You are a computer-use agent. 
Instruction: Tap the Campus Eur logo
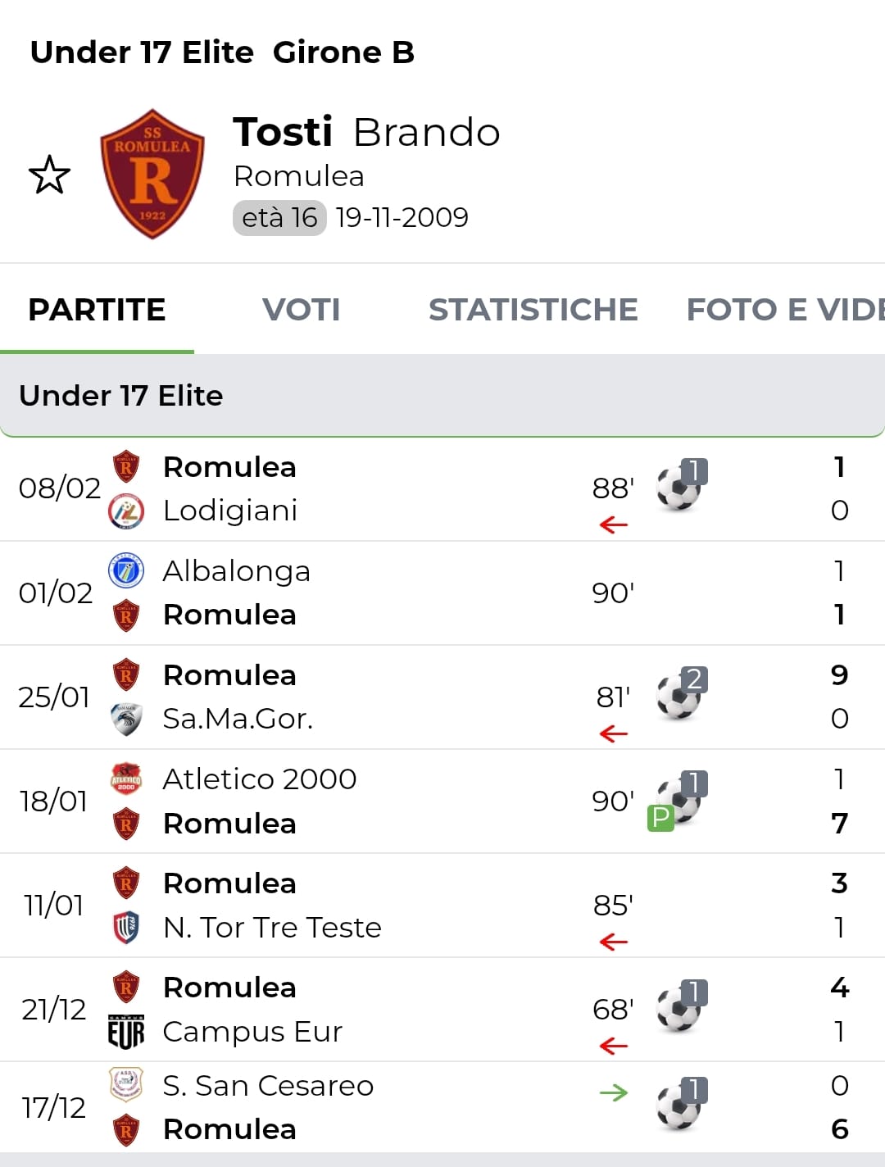point(126,1032)
